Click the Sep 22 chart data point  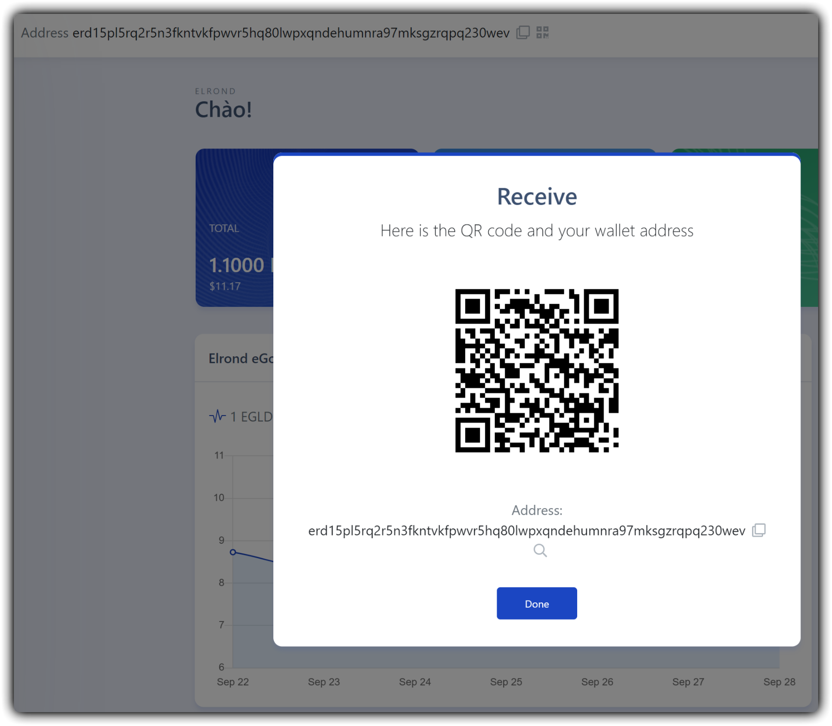point(233,552)
